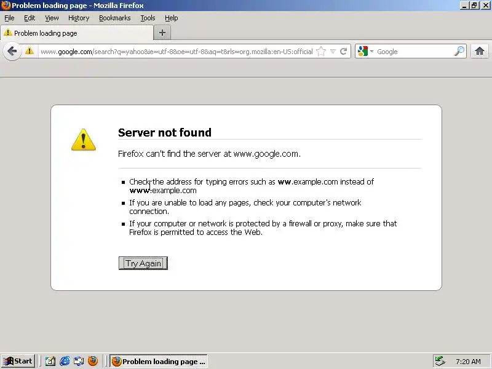Viewport: 492px width, 369px height.
Task: Open the Bookmarks menu
Action: click(115, 18)
